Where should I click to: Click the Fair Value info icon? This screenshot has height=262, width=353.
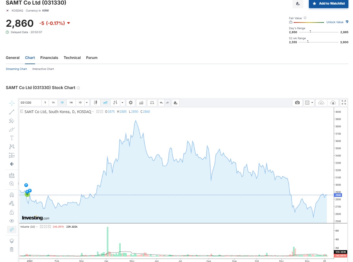point(305,18)
